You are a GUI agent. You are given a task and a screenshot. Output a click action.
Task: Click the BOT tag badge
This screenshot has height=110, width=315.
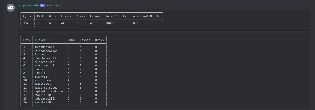click(42, 5)
